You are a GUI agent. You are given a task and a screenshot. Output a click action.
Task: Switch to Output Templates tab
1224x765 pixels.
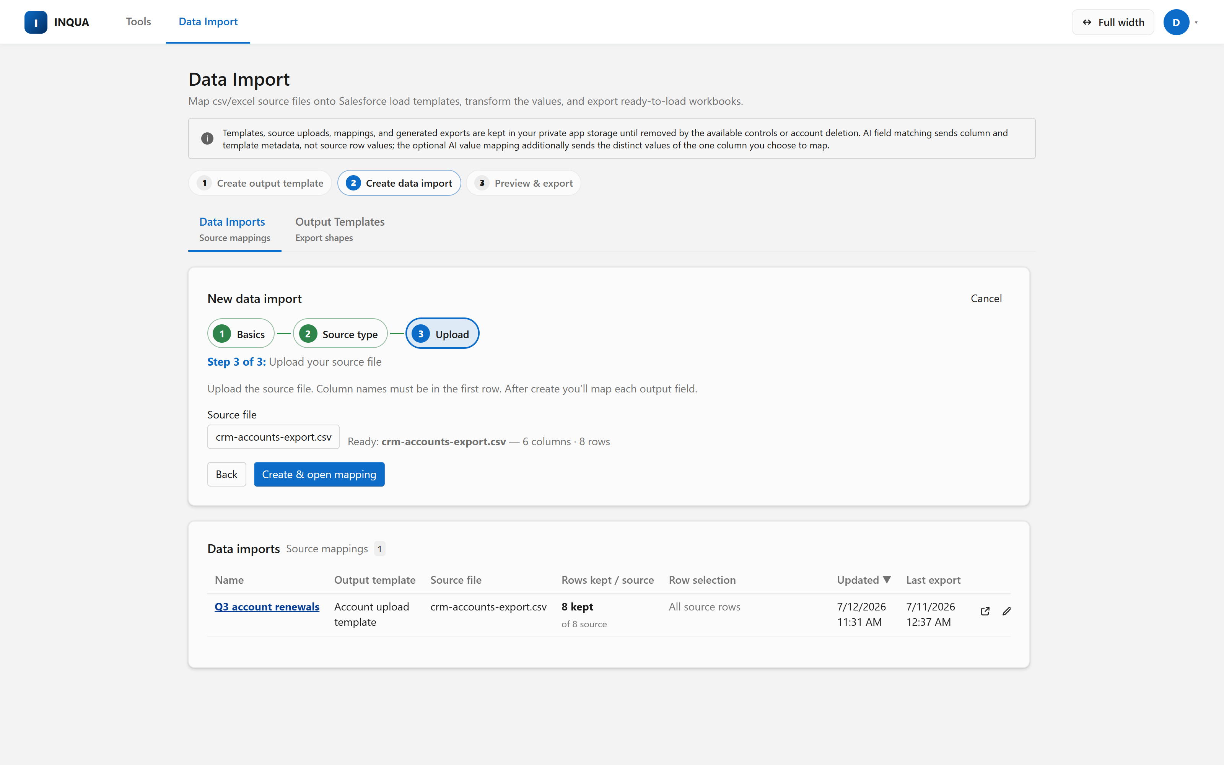(x=340, y=230)
